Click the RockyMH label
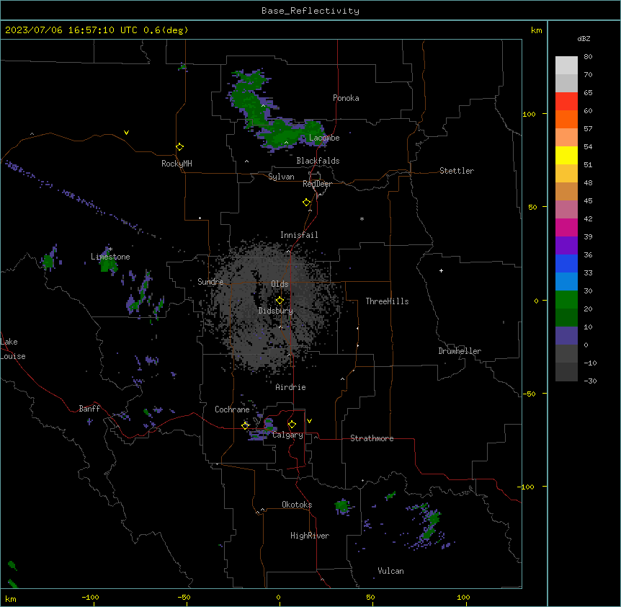This screenshot has width=621, height=607. point(177,164)
